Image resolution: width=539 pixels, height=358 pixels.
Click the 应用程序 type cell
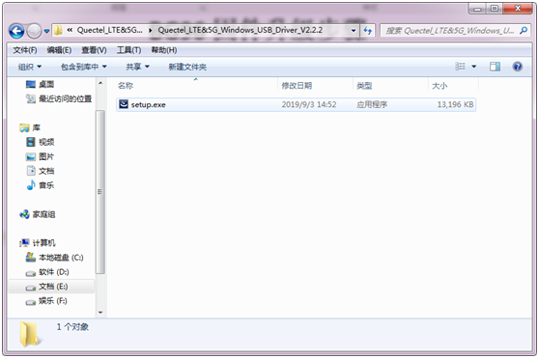[x=372, y=104]
